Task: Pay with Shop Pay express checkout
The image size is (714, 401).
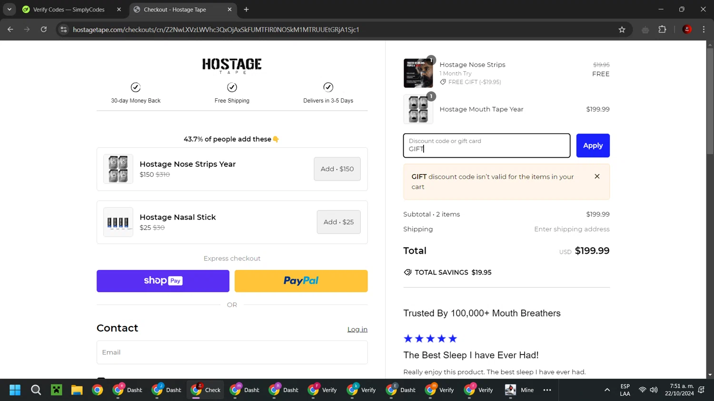Action: click(163, 281)
